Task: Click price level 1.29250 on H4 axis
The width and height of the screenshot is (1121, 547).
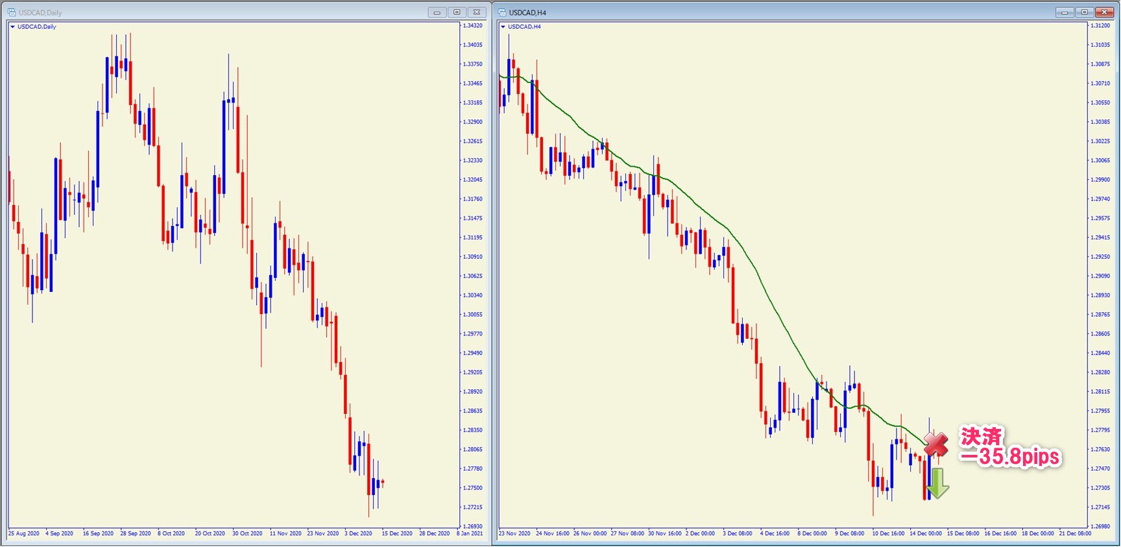Action: tap(1100, 257)
